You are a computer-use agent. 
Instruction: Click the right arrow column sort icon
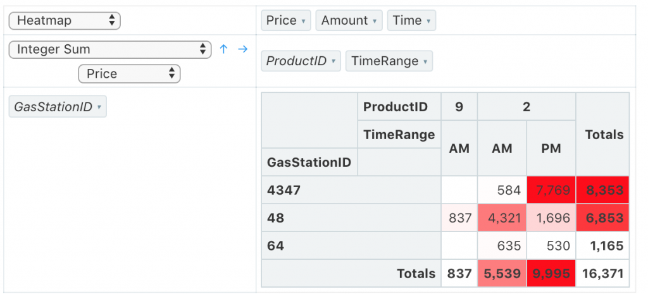click(x=242, y=49)
